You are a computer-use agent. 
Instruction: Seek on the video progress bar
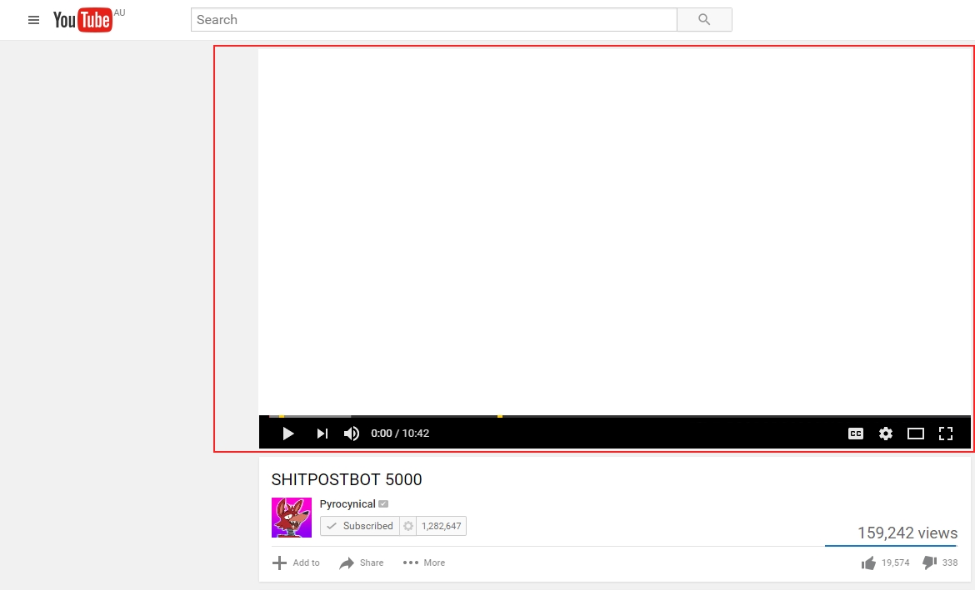[615, 416]
